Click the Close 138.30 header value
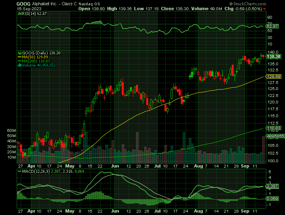The height and width of the screenshot is (215, 285). [x=175, y=9]
